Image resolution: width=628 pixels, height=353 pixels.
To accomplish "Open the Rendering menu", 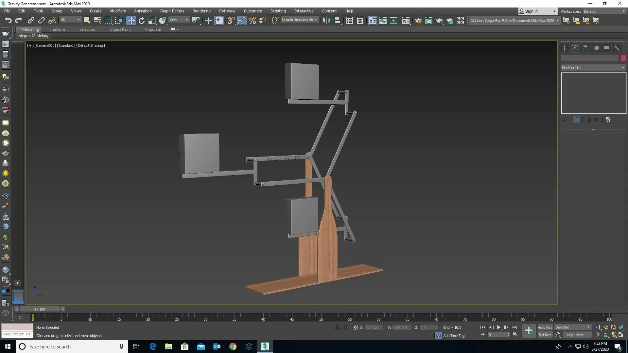I will pos(201,11).
